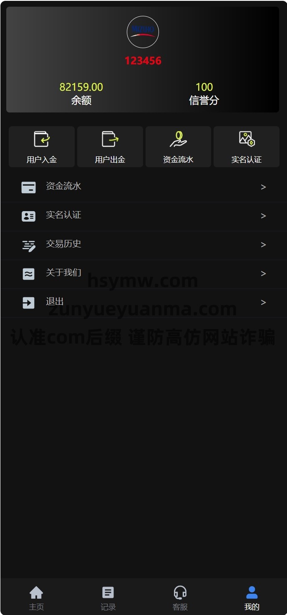Open the 客服 customer service tab
The width and height of the screenshot is (287, 615).
180,598
